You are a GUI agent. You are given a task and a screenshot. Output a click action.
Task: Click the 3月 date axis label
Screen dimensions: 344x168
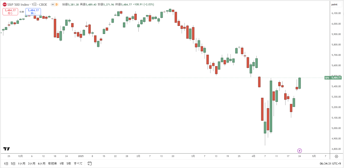tap(193, 156)
